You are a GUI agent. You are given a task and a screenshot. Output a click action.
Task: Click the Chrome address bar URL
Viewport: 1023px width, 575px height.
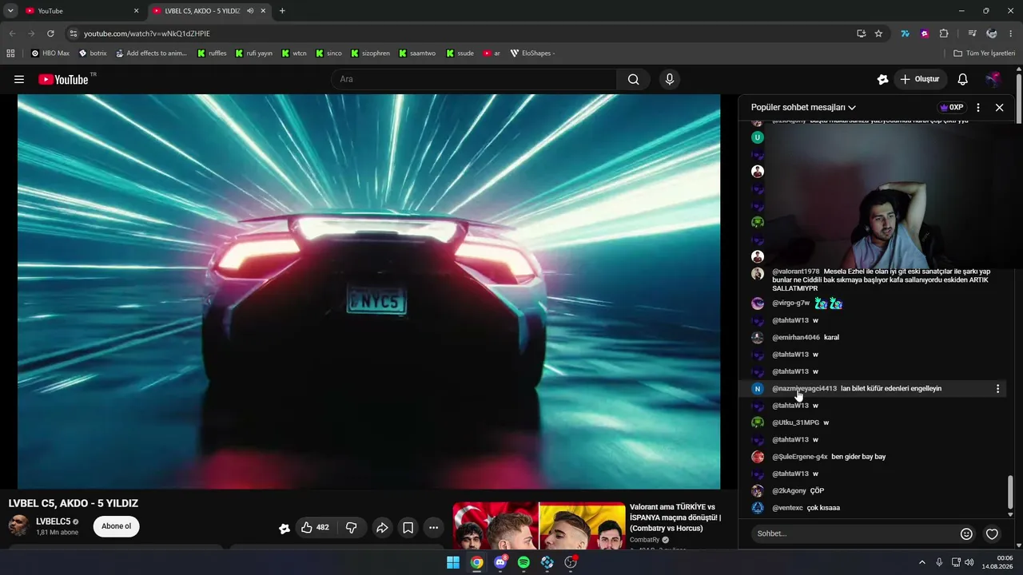pos(147,34)
